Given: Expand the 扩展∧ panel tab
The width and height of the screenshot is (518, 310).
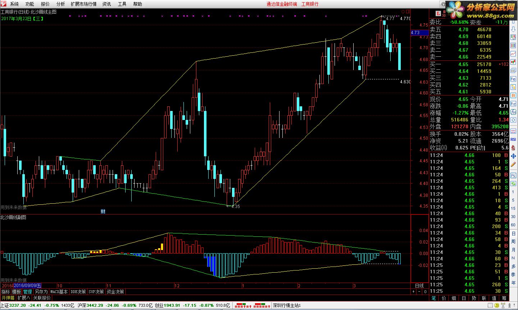Looking at the screenshot, I should click(24, 298).
